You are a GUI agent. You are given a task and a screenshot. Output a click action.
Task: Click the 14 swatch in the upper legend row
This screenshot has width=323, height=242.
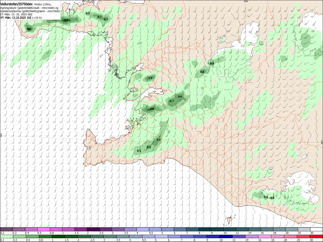[x=255, y=229]
